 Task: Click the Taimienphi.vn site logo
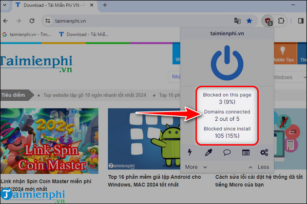tap(37, 64)
